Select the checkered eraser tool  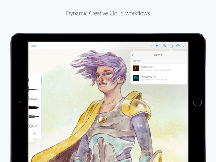tap(34, 126)
